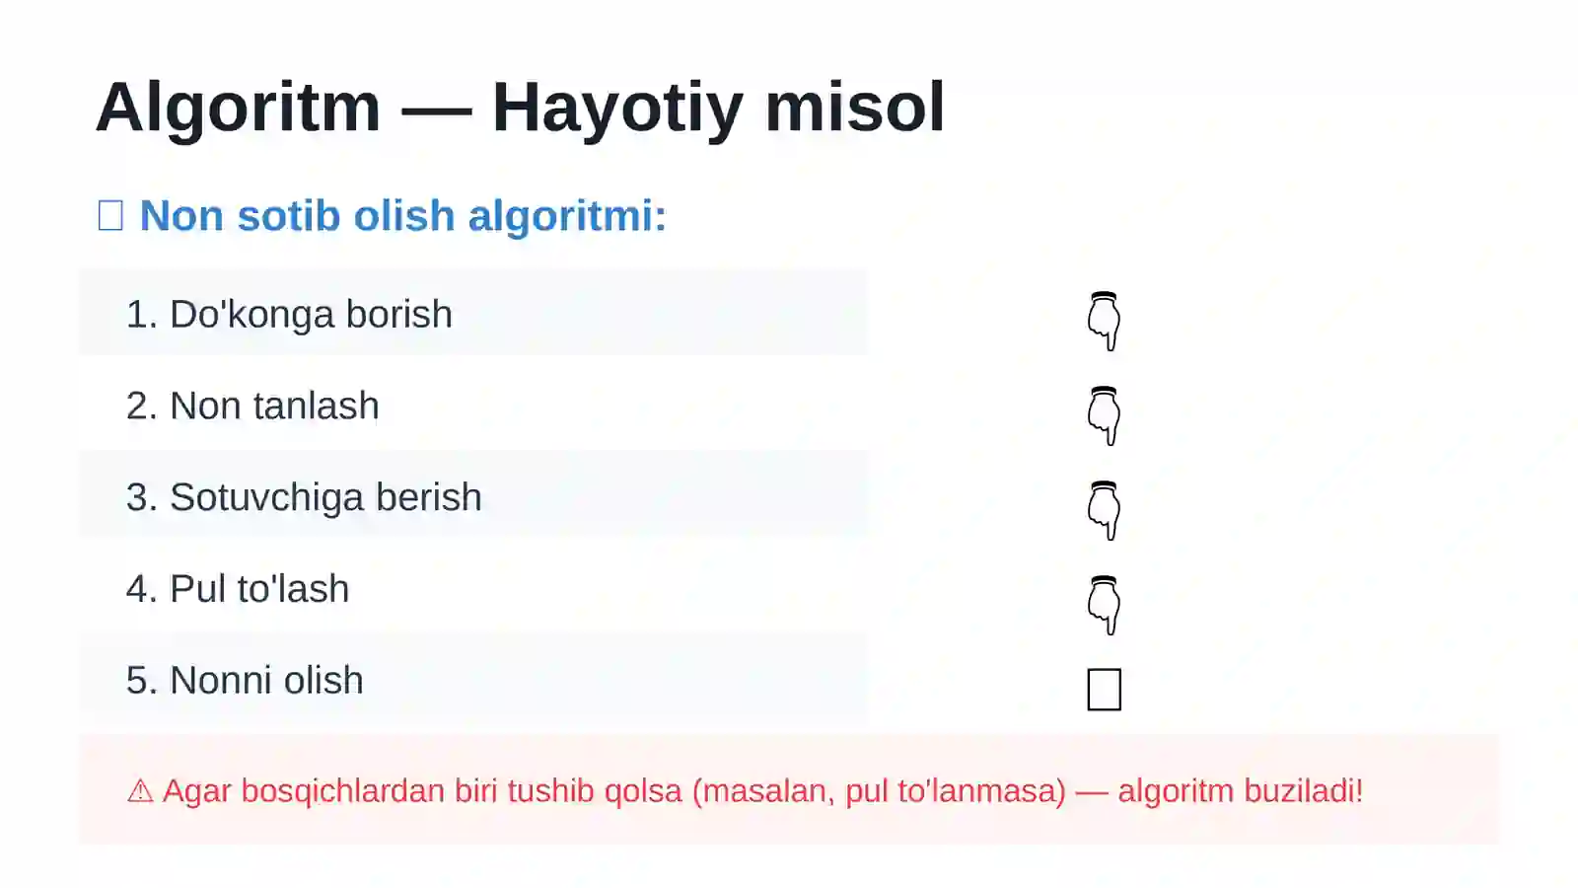
Task: Select step 1 Do'konga borish
Action: [x=473, y=314]
